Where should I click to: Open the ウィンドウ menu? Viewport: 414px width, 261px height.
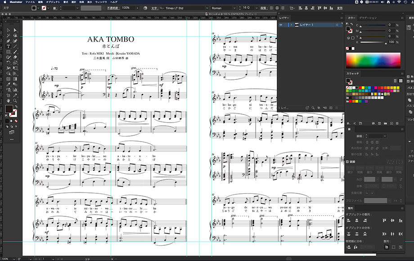point(101,2)
